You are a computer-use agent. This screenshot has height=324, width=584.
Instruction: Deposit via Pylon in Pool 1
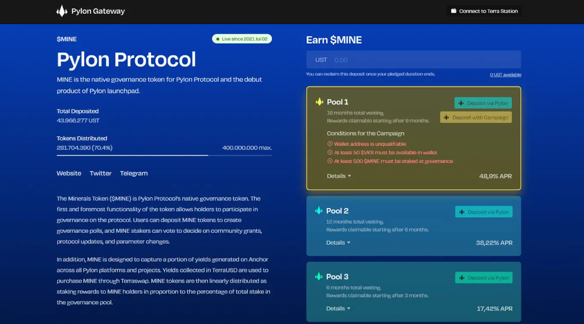[483, 103]
